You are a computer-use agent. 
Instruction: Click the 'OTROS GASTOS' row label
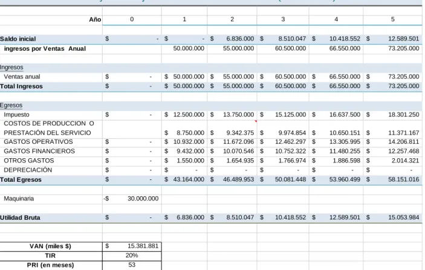(29, 161)
